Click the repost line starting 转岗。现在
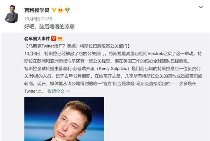The width and height of the screenshot is (210, 141). tap(110, 84)
